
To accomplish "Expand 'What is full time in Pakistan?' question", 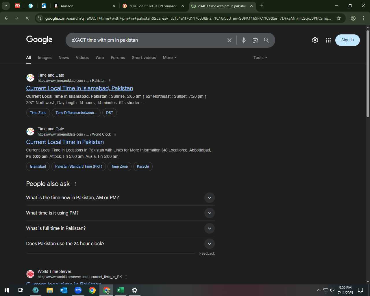I will click(121, 228).
